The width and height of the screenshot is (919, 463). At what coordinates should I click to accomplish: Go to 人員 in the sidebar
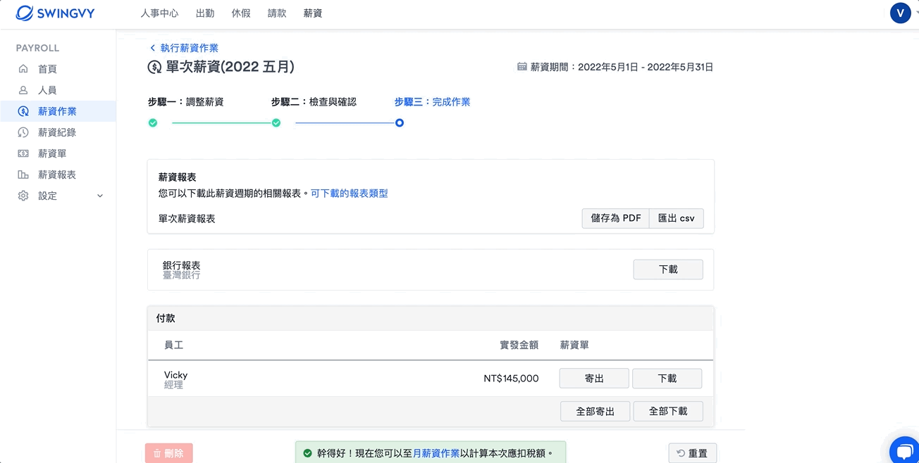[x=47, y=90]
